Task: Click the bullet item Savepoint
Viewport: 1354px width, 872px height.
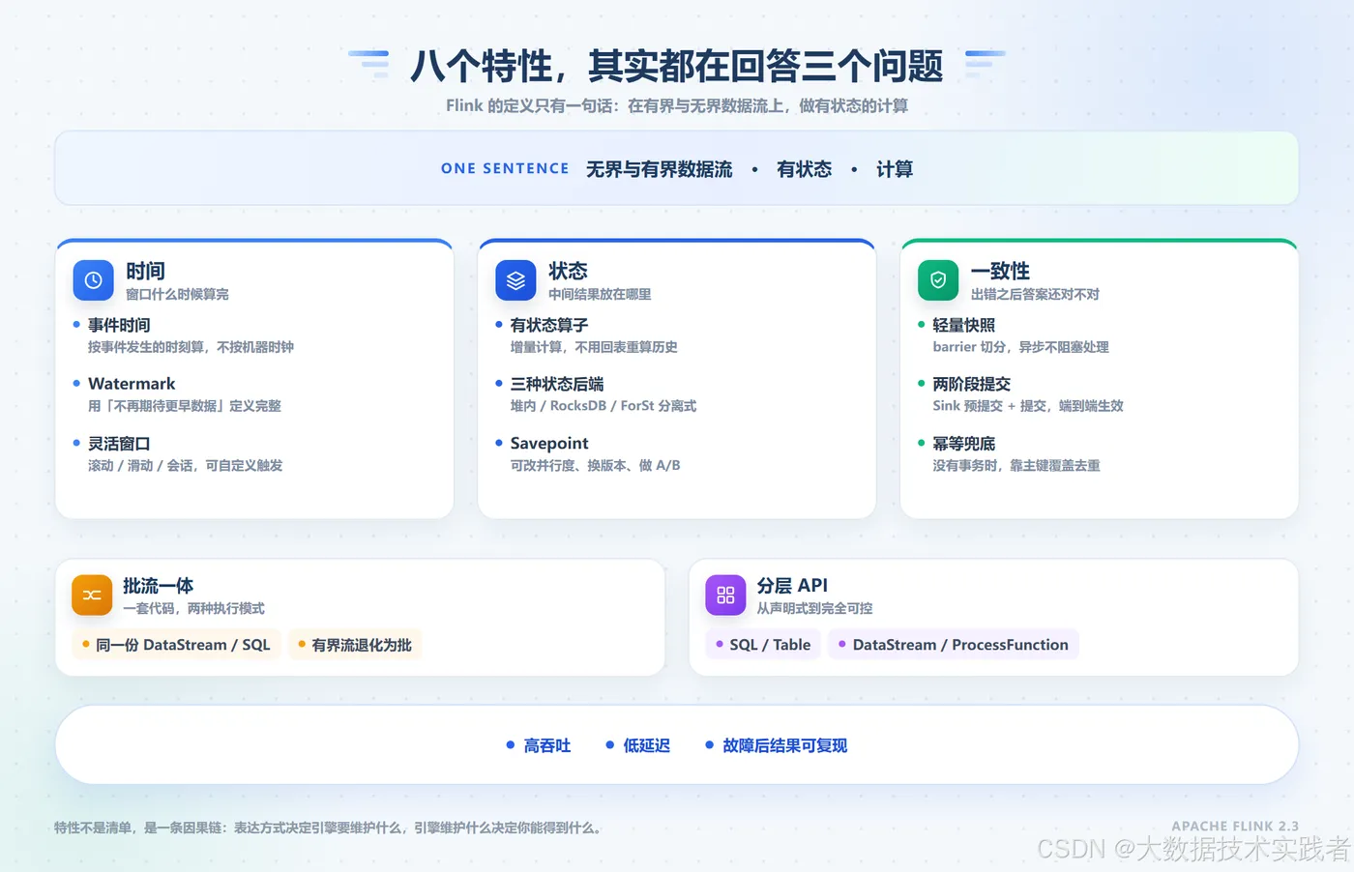Action: click(x=549, y=444)
